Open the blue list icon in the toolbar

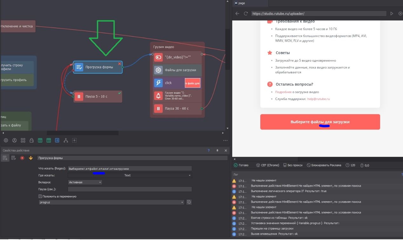pyautogui.click(x=57, y=140)
